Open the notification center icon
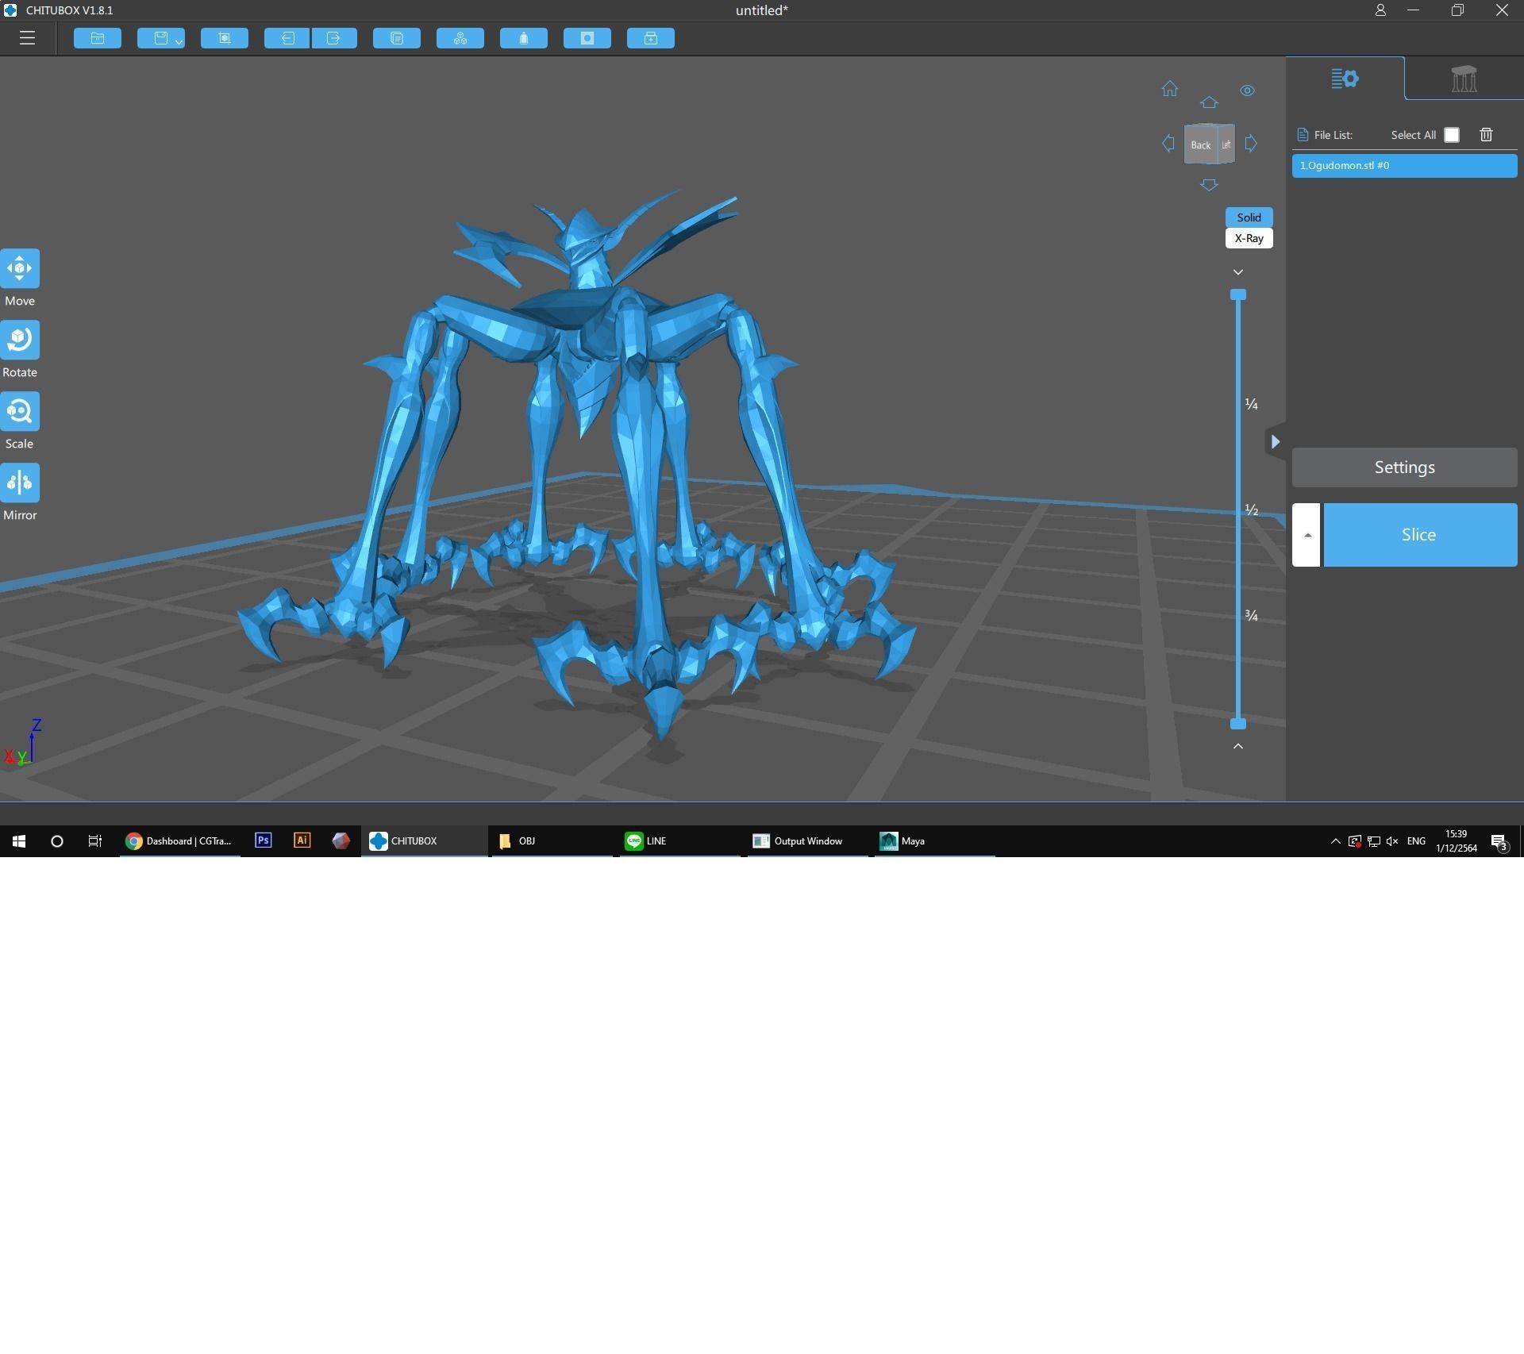1524x1354 pixels. coord(1499,842)
